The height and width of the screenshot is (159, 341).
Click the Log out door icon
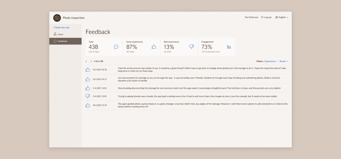click(x=262, y=17)
